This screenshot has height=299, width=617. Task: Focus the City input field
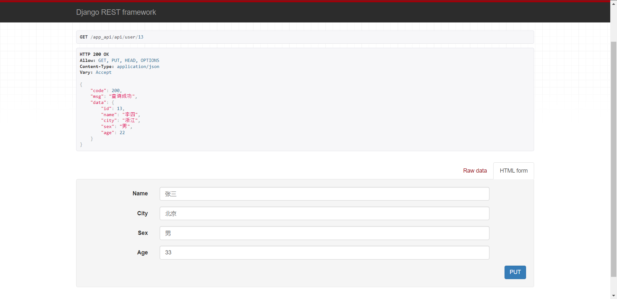(x=324, y=213)
